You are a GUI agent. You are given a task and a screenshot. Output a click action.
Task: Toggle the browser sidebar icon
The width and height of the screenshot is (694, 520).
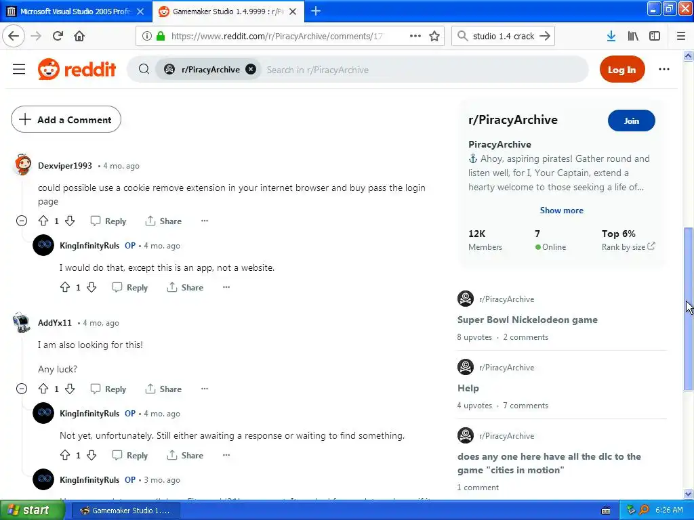tap(655, 36)
